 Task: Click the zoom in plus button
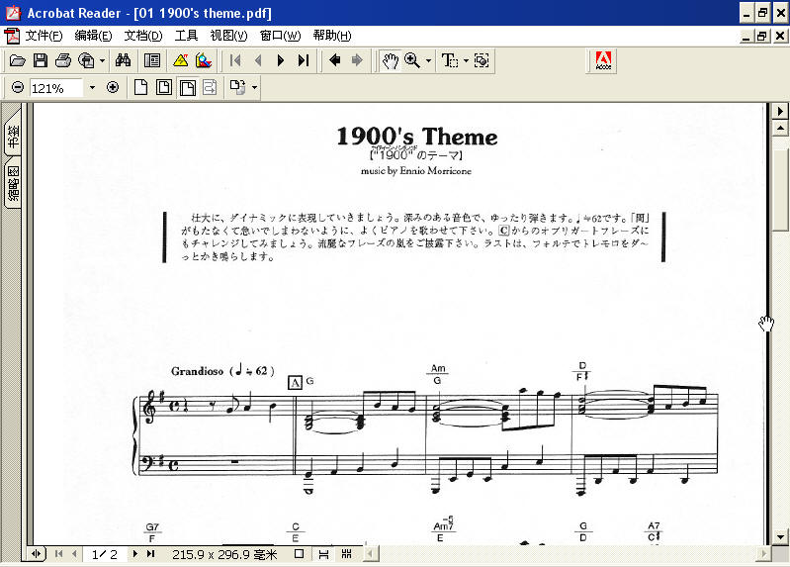click(x=113, y=88)
